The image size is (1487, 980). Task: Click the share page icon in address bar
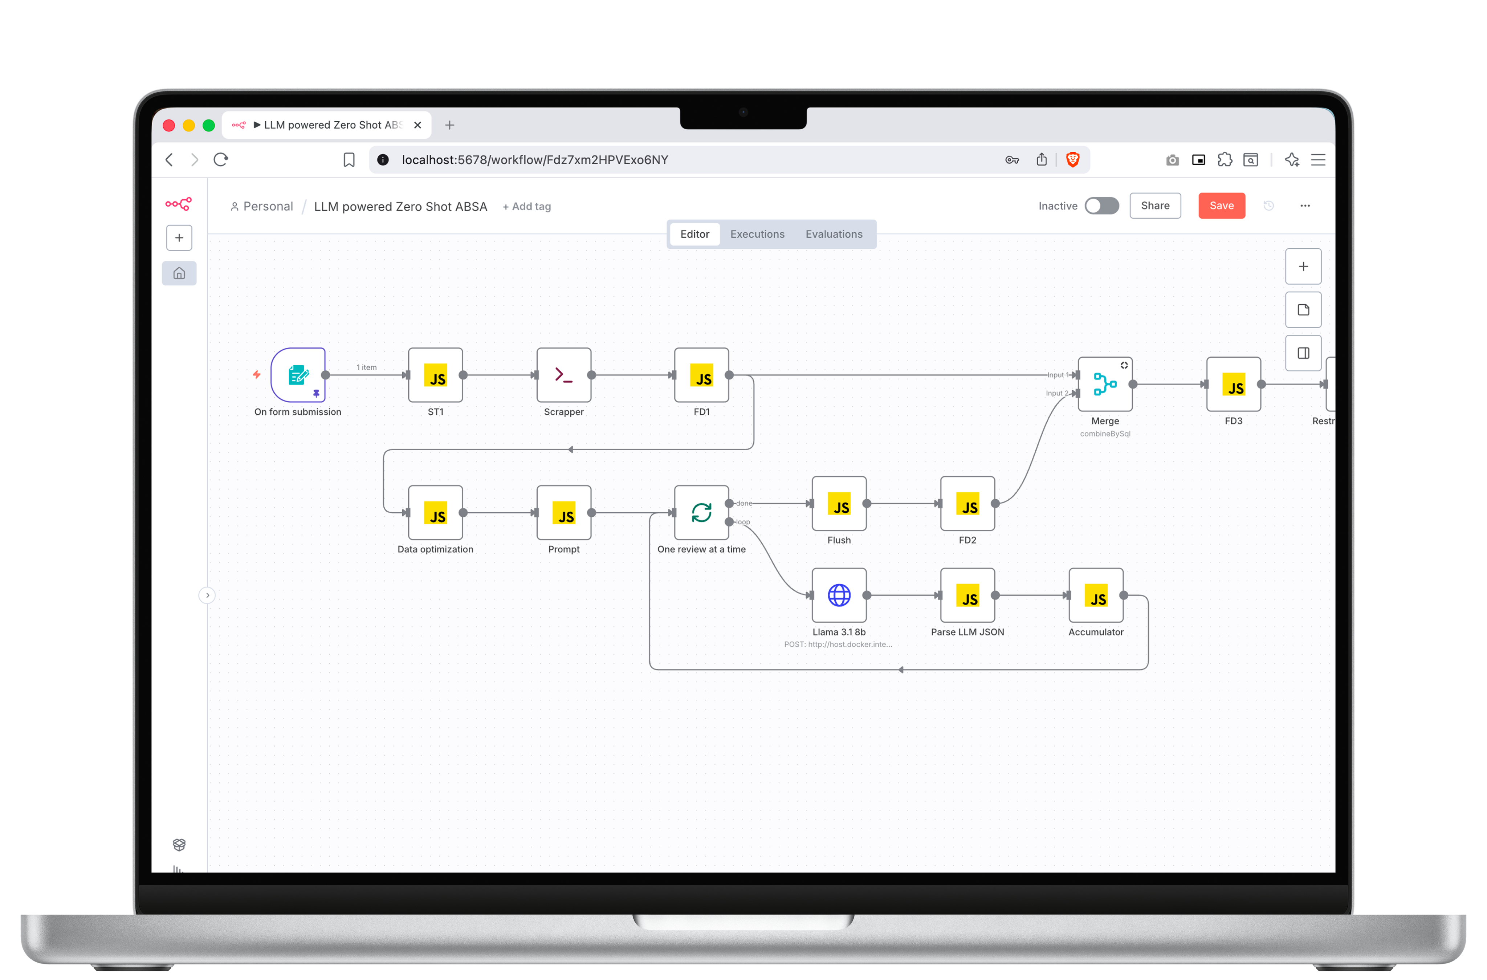pyautogui.click(x=1042, y=159)
